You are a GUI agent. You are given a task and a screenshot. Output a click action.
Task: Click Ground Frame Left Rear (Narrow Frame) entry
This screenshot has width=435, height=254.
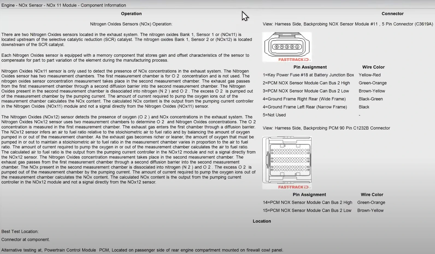click(305, 107)
